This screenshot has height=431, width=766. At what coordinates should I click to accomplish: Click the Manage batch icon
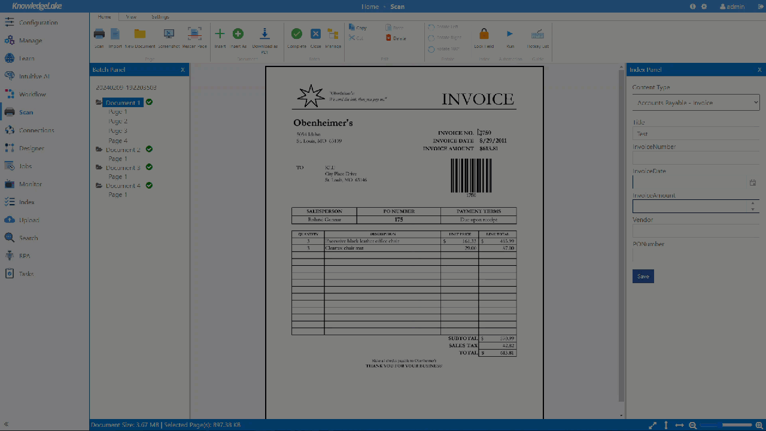click(x=333, y=34)
